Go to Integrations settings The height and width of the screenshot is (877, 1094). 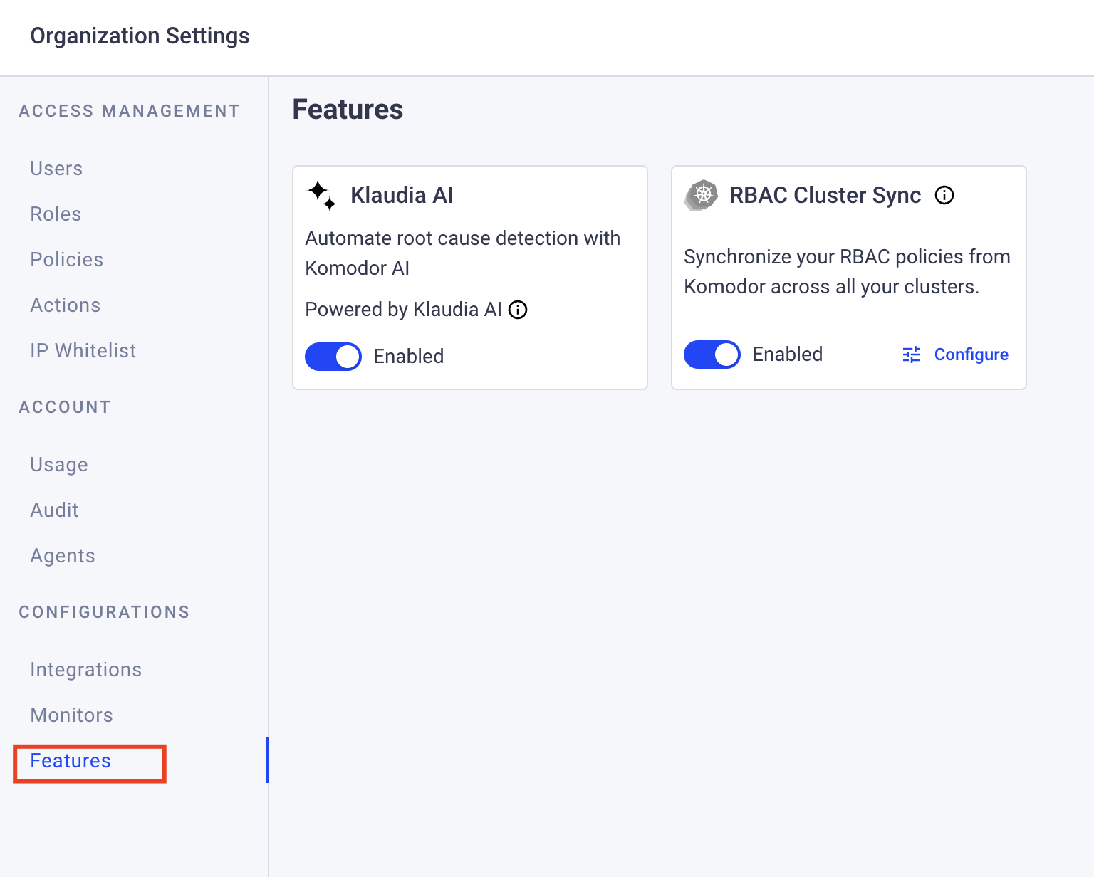click(x=86, y=670)
